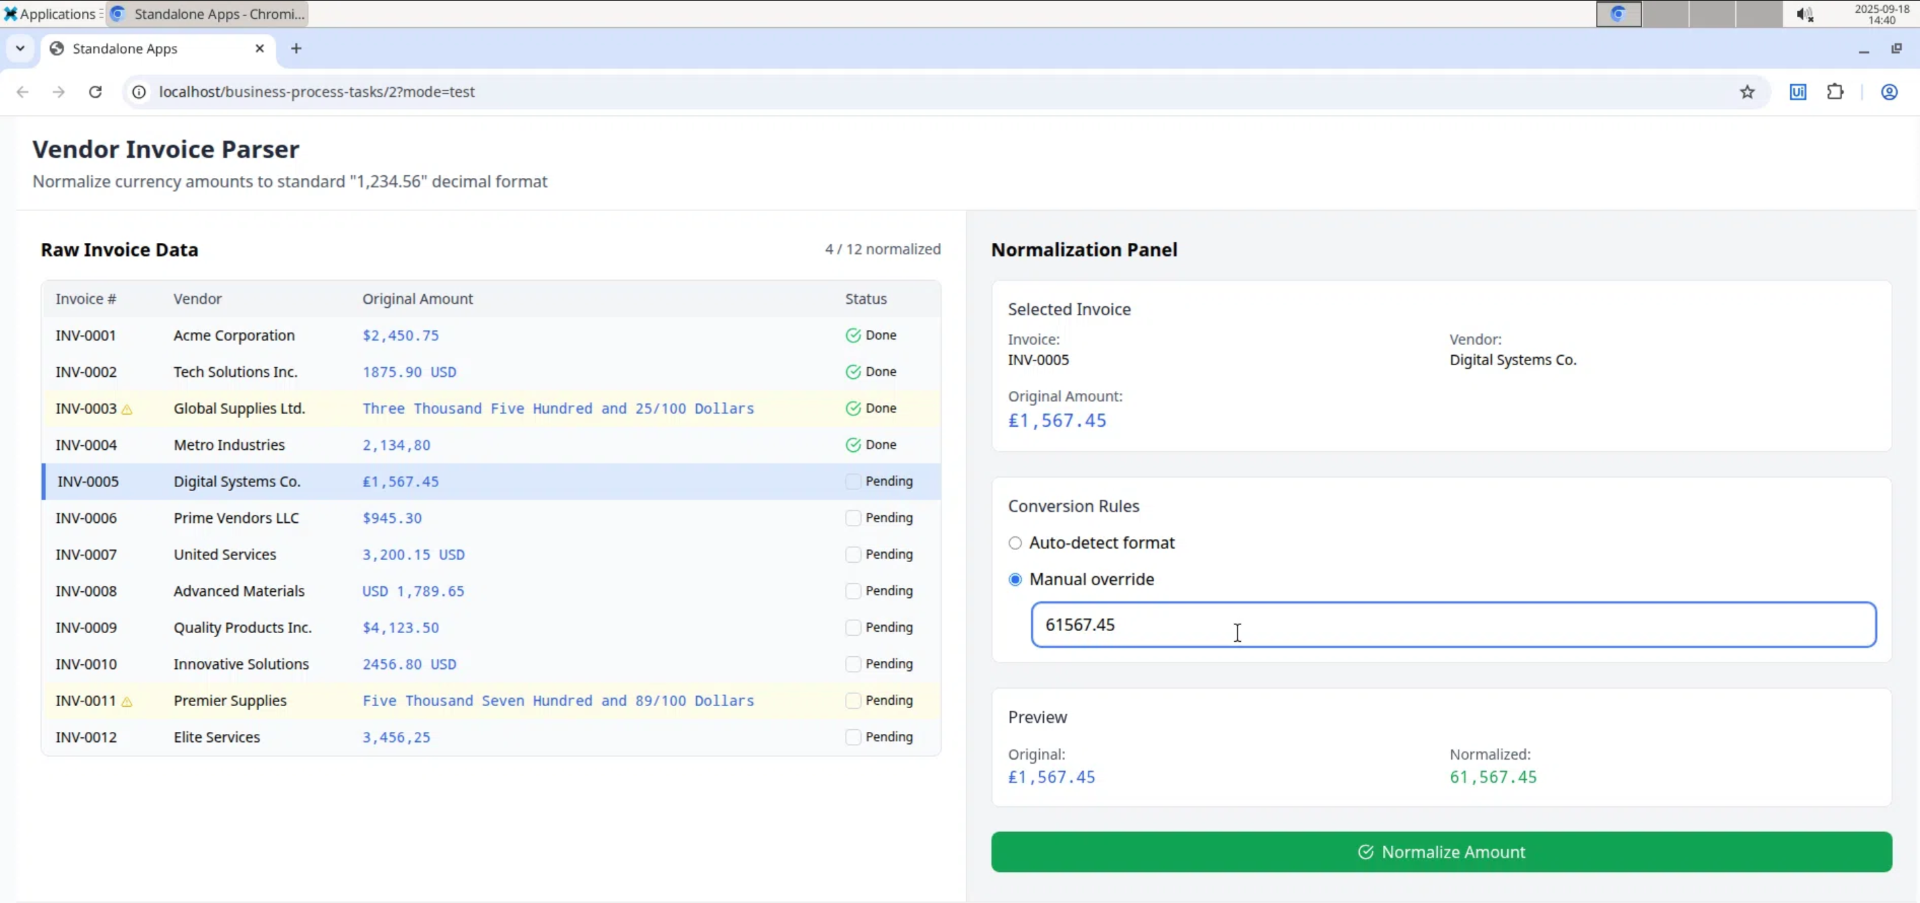Image resolution: width=1920 pixels, height=903 pixels.
Task: Click the normalized preview value '61,567.45'
Action: (x=1493, y=777)
